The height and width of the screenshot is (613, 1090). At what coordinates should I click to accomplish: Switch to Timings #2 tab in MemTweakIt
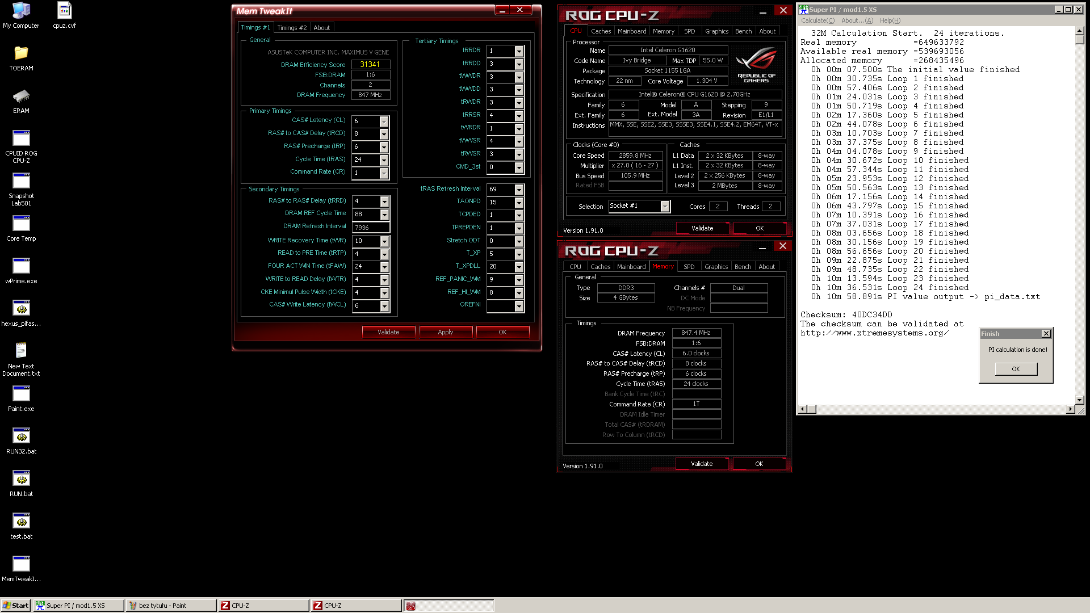point(292,28)
